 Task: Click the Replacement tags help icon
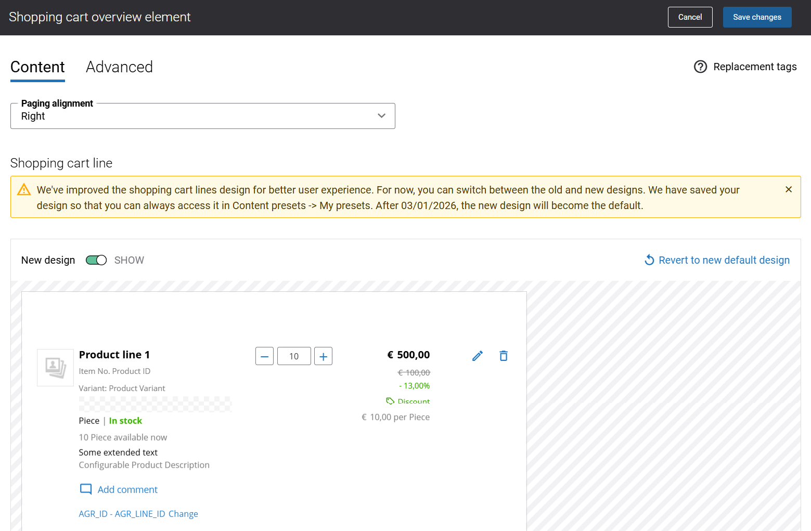(700, 67)
